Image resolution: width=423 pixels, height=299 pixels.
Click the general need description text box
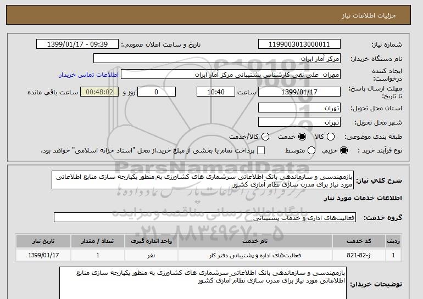[203, 180]
